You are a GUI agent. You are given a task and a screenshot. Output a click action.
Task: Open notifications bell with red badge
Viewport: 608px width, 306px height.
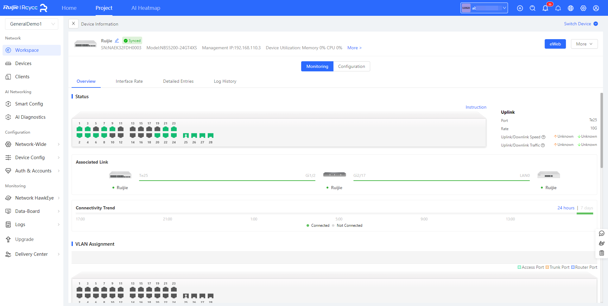[545, 8]
